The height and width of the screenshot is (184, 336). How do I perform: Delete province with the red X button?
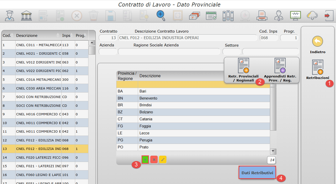(154, 160)
